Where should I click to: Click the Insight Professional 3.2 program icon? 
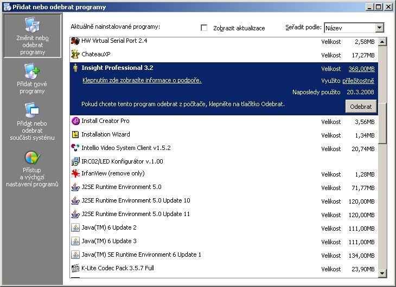coord(75,68)
